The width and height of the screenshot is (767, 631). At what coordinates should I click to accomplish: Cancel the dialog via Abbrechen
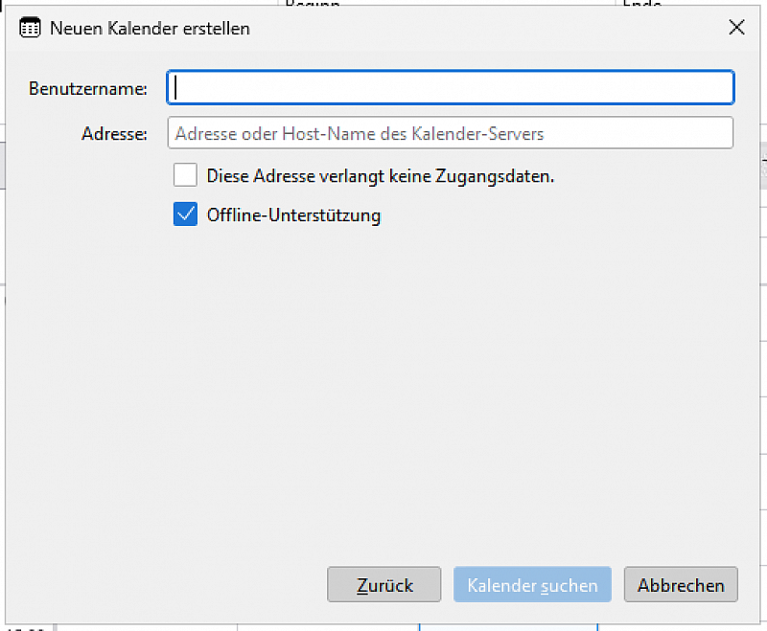(x=681, y=584)
